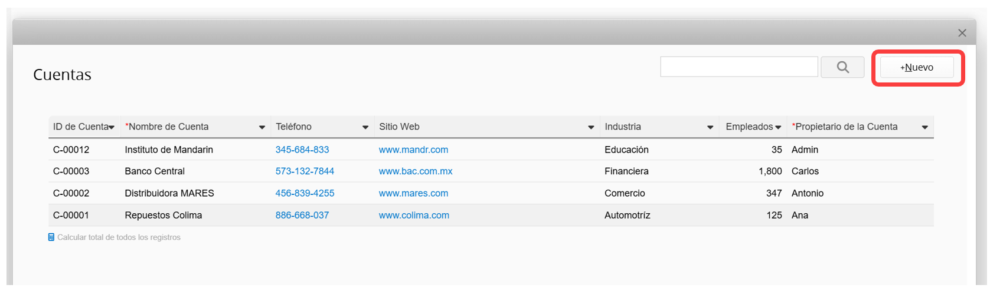Click the magnifying glass search icon
Image resolution: width=990 pixels, height=298 pixels.
(842, 67)
